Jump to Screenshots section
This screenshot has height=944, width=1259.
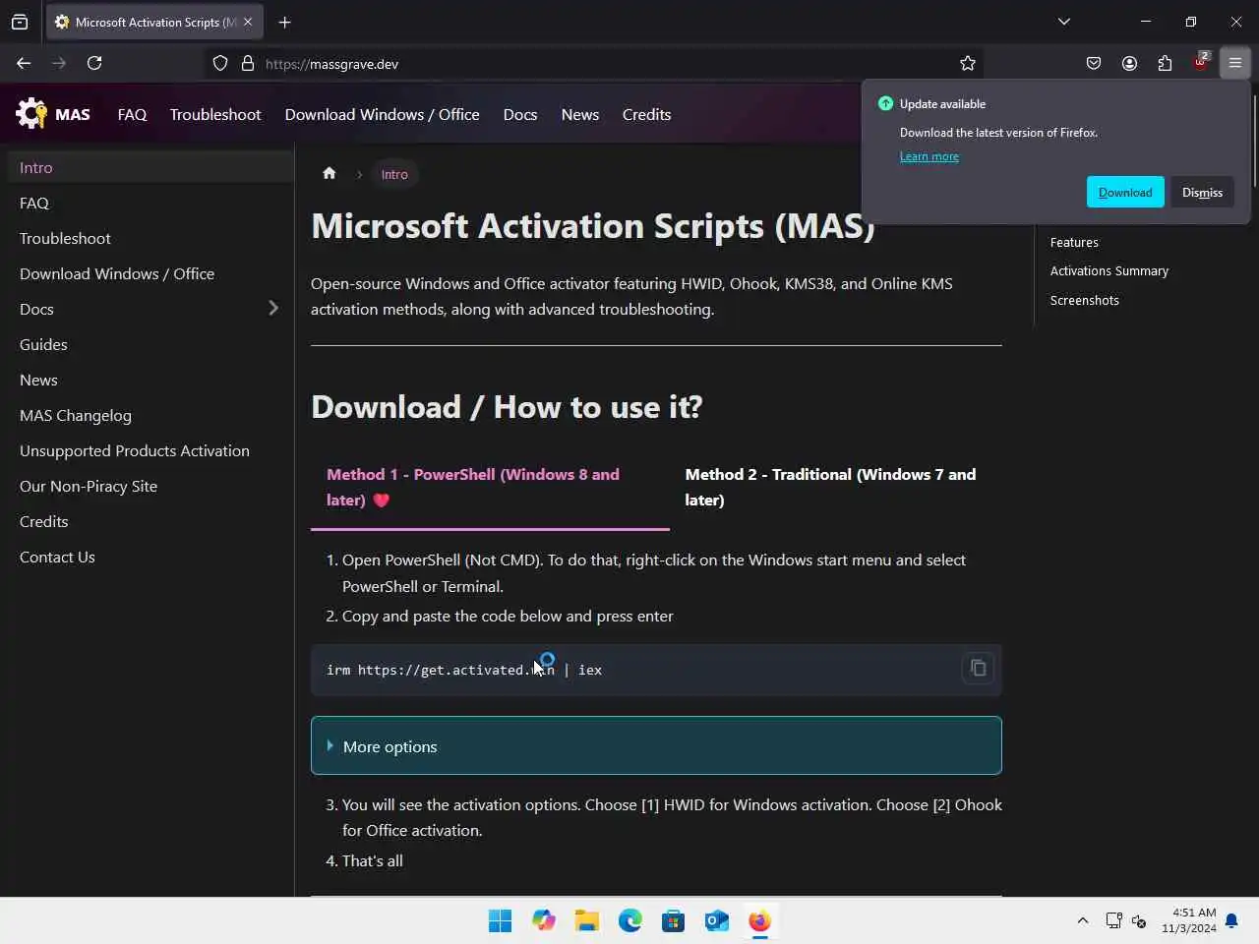(1084, 300)
